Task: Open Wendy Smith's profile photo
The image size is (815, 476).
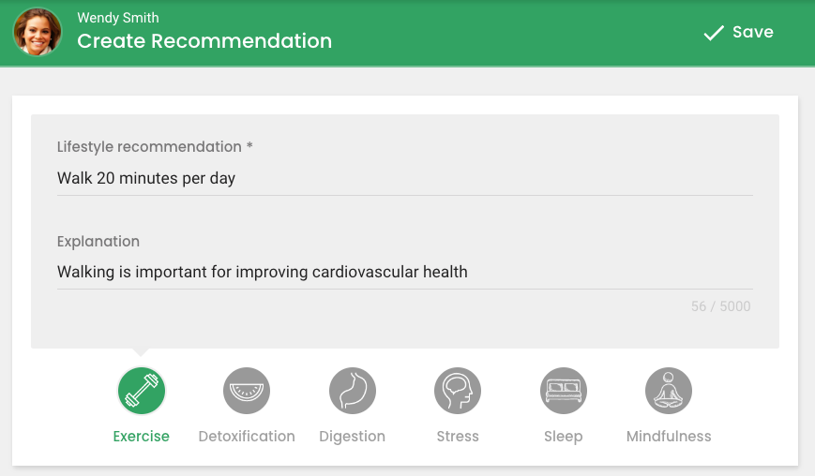Action: [x=38, y=32]
